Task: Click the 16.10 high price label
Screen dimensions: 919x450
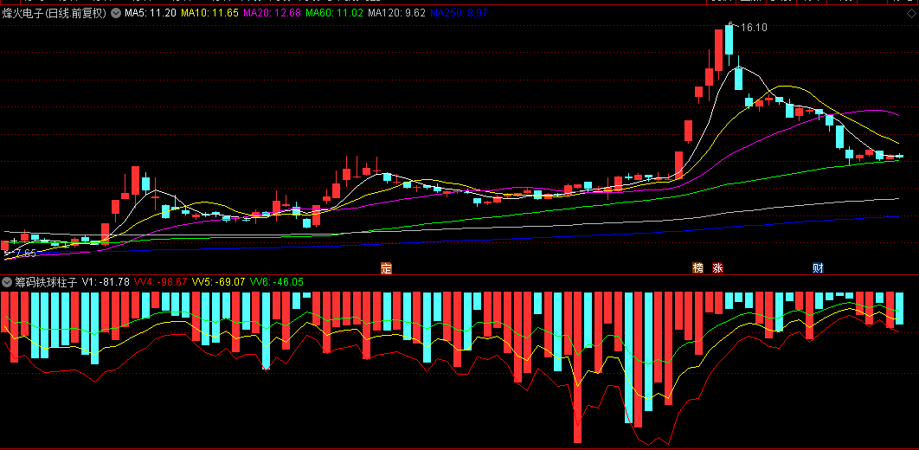Action: (x=754, y=27)
